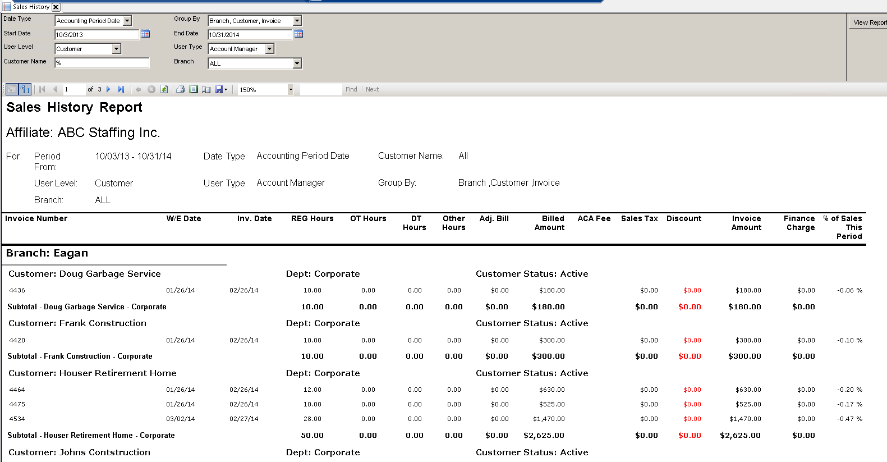Expand the Branch dropdown
This screenshot has height=462, width=887.
pyautogui.click(x=297, y=63)
